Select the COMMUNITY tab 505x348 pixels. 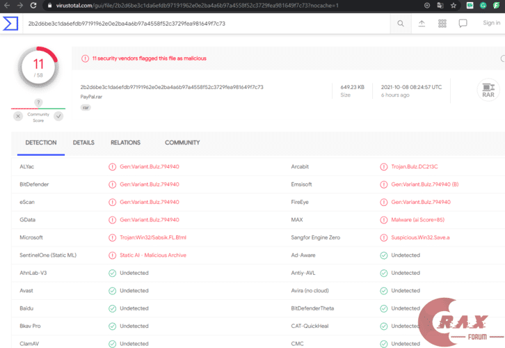tap(182, 143)
